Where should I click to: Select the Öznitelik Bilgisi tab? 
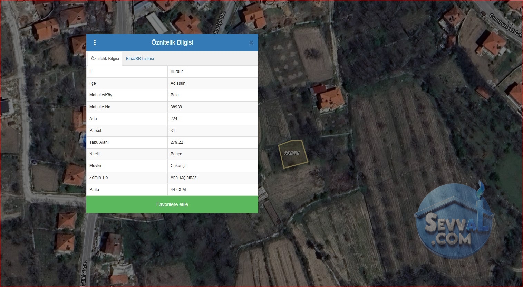click(x=105, y=59)
